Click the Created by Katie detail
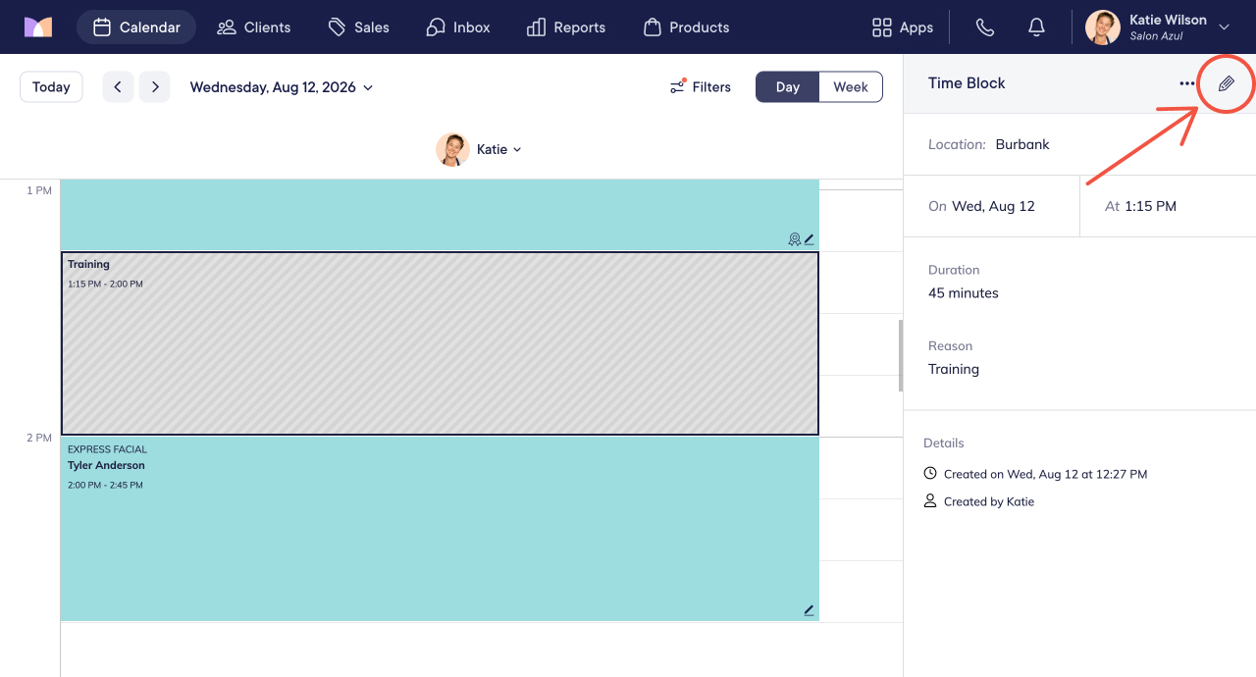1256x677 pixels. click(x=979, y=501)
